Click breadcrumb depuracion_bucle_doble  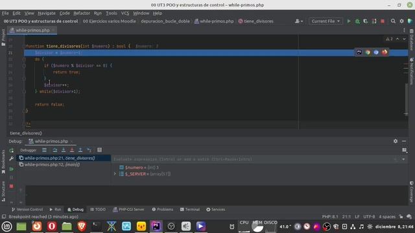[x=165, y=21]
